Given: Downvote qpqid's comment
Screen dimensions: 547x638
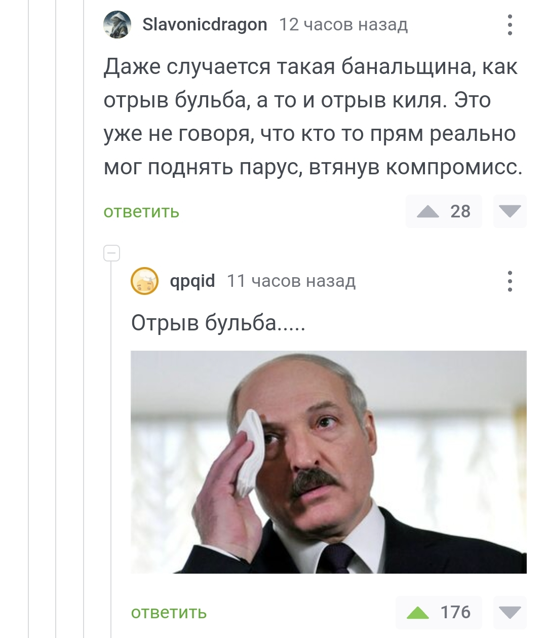Looking at the screenshot, I should (510, 613).
